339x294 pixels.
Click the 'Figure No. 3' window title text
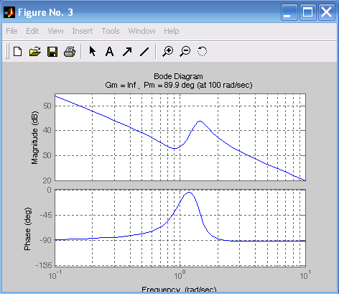[45, 12]
